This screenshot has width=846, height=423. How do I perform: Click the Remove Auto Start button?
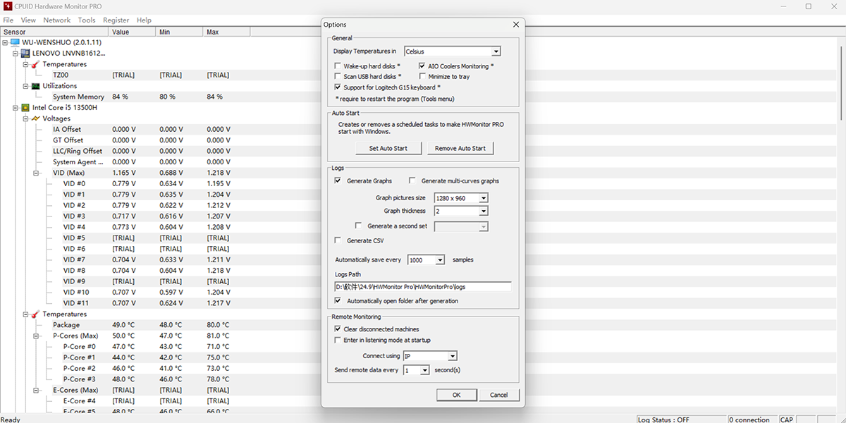[460, 148]
